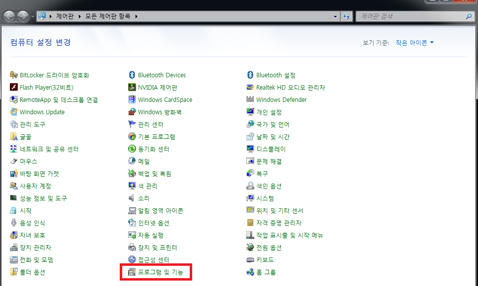
Task: Open the 문제 해결 link
Action: click(x=269, y=161)
